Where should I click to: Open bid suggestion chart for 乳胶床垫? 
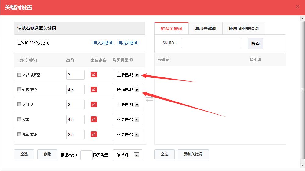coord(94,90)
